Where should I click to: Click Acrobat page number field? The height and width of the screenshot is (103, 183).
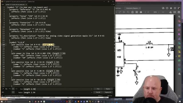[146, 12]
